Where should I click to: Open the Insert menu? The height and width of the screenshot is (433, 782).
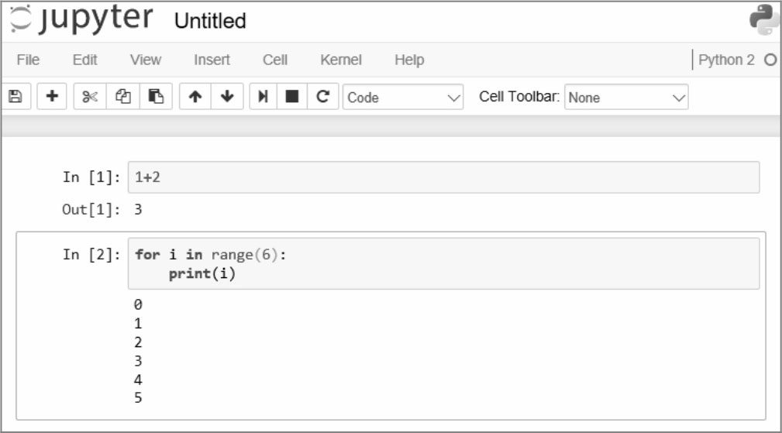pyautogui.click(x=212, y=60)
